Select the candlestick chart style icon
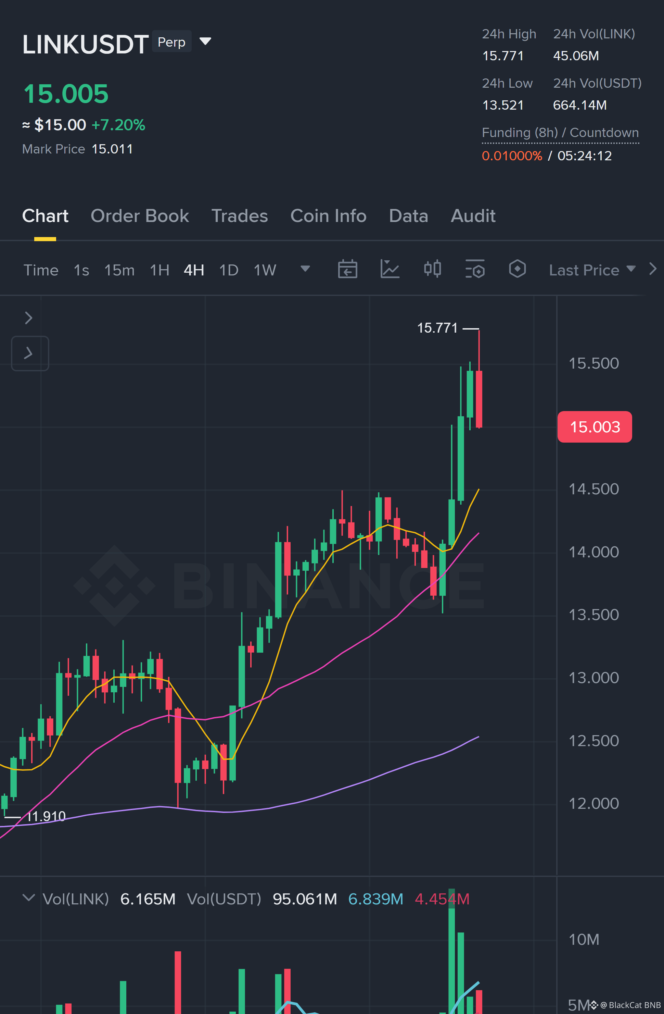 coord(432,269)
